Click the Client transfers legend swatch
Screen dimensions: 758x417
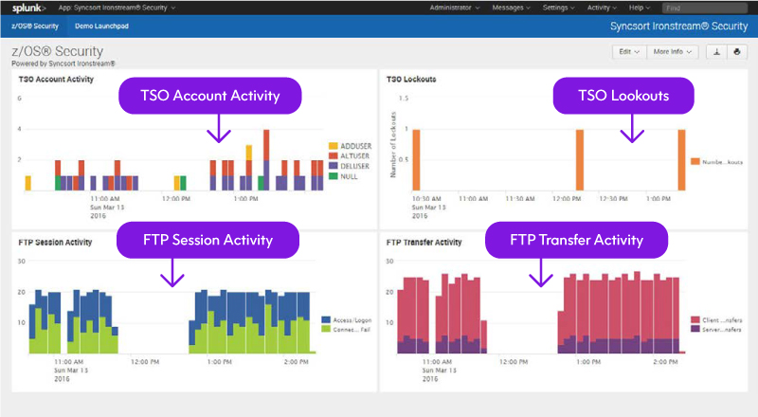click(x=695, y=319)
